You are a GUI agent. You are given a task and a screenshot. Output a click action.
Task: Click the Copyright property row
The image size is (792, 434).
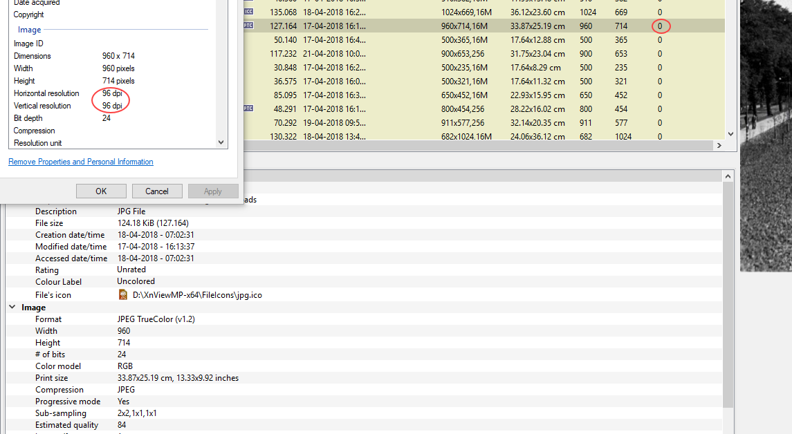click(x=112, y=15)
